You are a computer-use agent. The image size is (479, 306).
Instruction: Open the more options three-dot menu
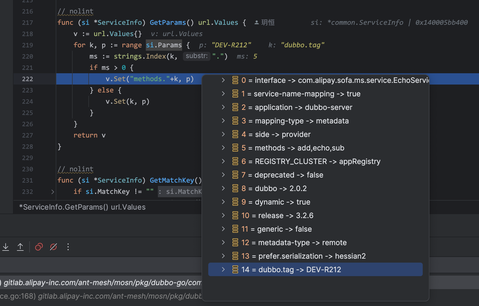(68, 247)
